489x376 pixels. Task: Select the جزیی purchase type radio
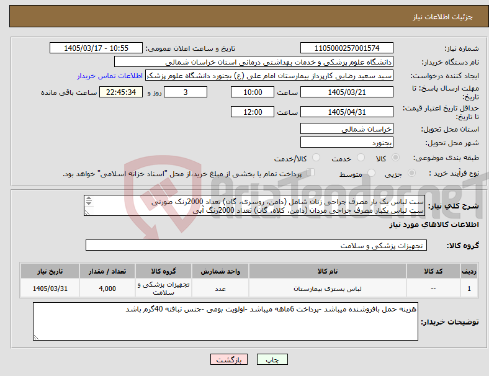point(411,173)
